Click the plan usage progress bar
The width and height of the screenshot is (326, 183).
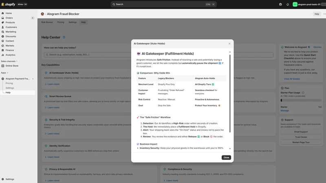(x=301, y=100)
